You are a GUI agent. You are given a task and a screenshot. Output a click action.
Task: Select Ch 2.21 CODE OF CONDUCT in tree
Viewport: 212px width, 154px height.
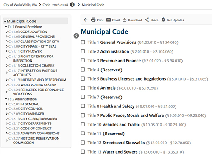pos(30,129)
